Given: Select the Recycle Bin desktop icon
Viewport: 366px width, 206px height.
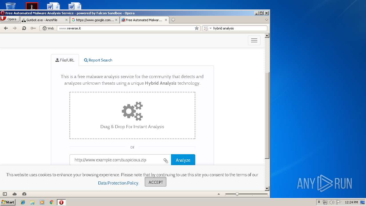Looking at the screenshot, I should pyautogui.click(x=11, y=6).
